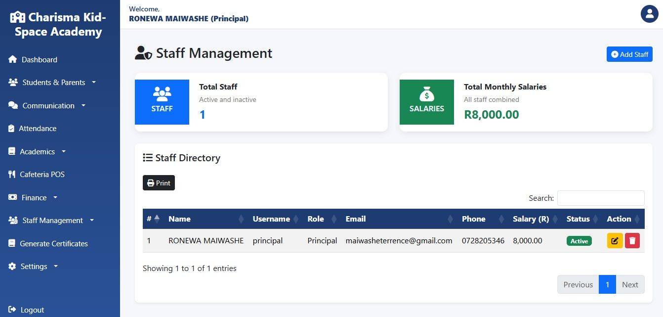Click the staff directory Search field

[x=601, y=198]
